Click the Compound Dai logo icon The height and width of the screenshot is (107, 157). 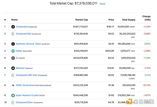13,34
